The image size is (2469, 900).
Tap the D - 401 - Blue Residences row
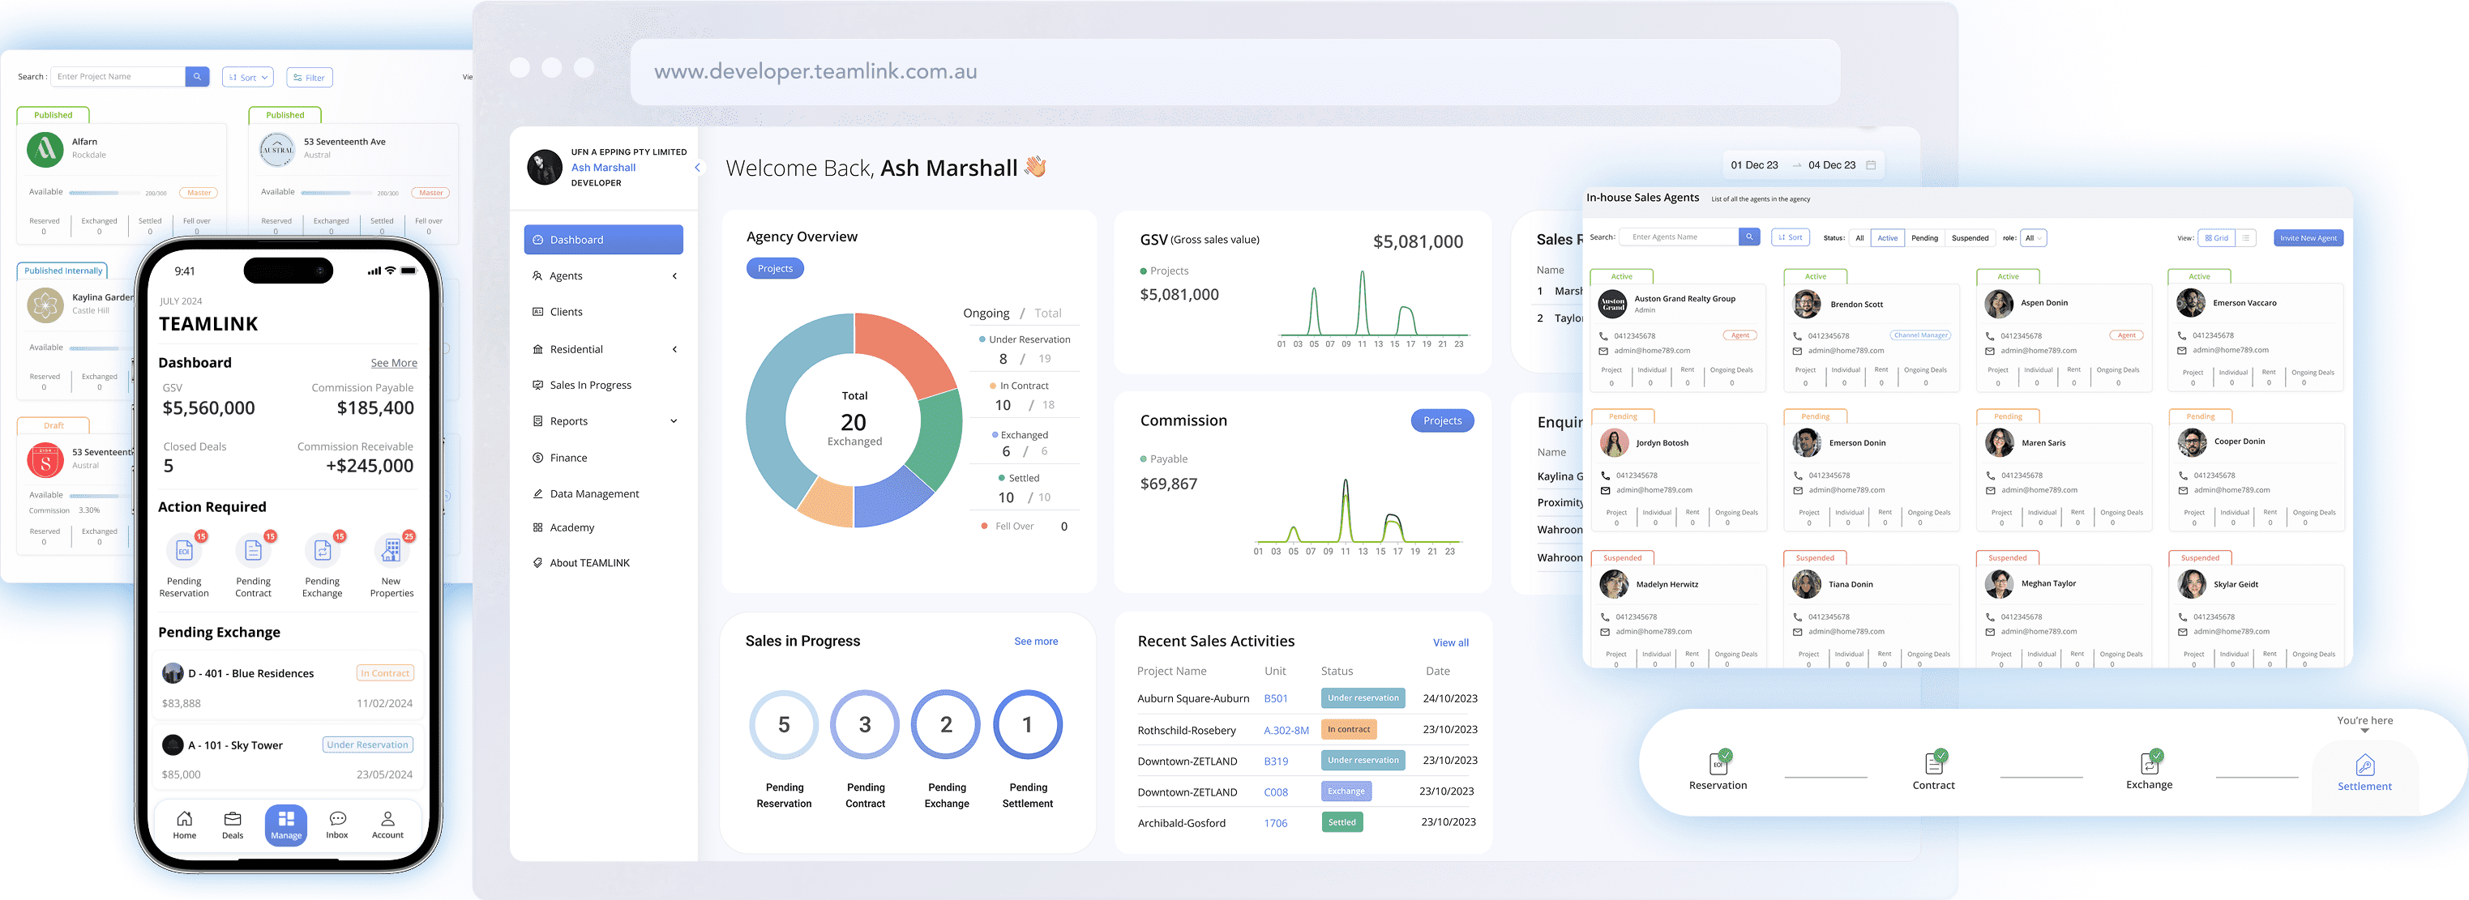tap(288, 686)
